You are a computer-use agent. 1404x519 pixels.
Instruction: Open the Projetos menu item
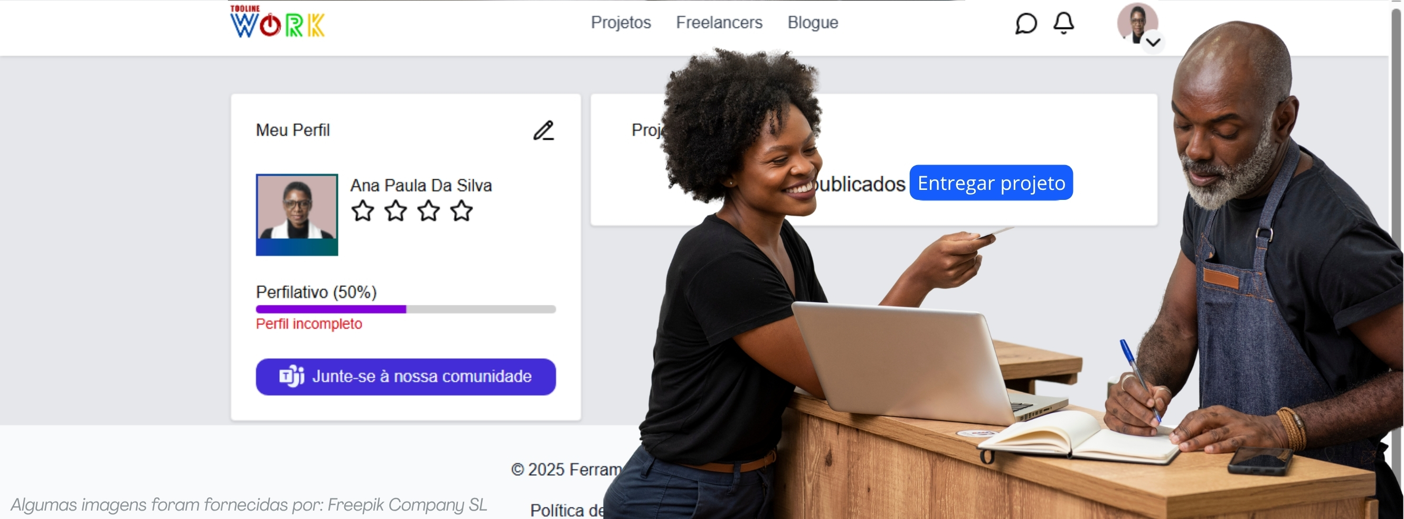click(x=621, y=22)
